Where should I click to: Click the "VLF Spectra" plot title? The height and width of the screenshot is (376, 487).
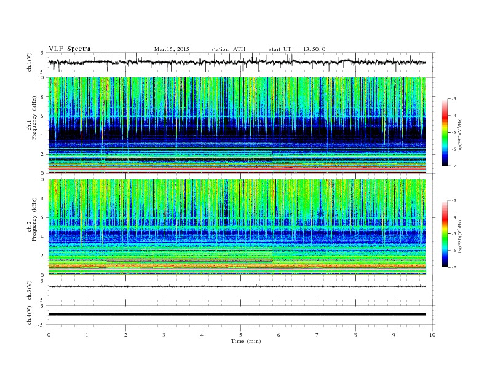(x=69, y=49)
